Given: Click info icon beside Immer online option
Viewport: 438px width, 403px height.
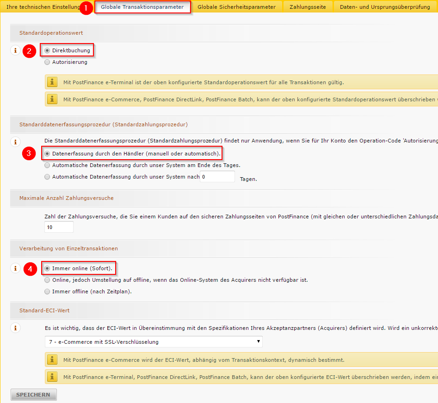Looking at the screenshot, I should [15, 268].
